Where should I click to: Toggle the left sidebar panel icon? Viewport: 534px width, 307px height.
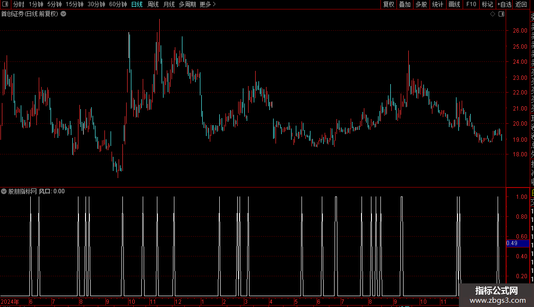(x=5, y=4)
